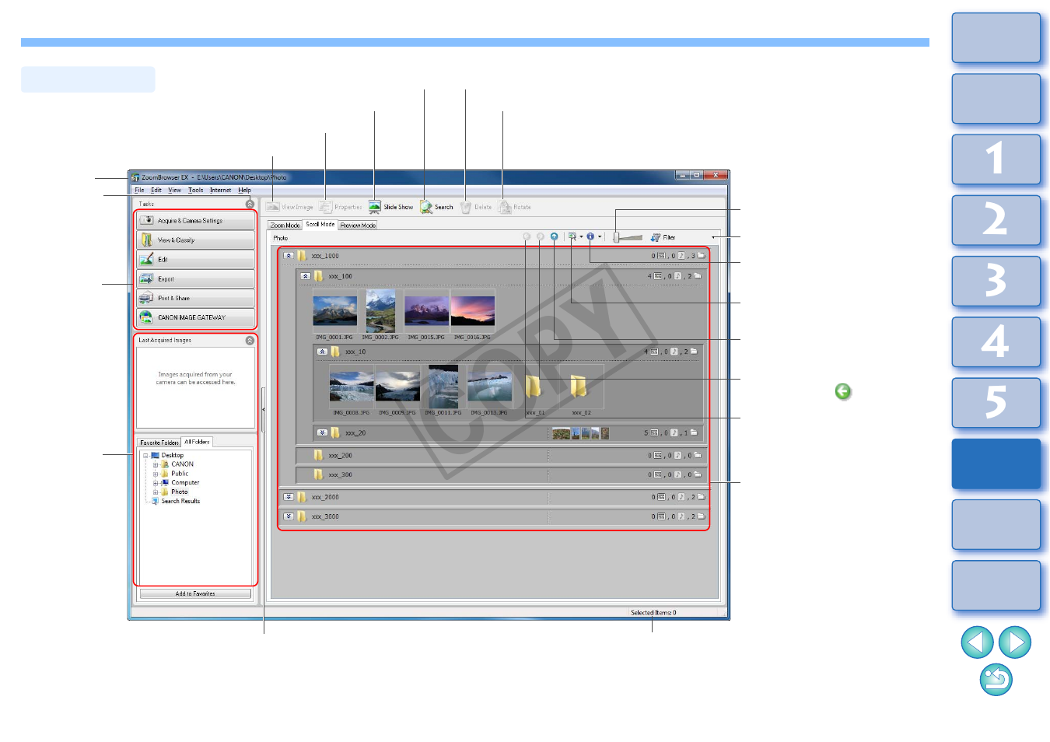Open the Edit task button
The height and width of the screenshot is (742, 1050).
pyautogui.click(x=195, y=260)
